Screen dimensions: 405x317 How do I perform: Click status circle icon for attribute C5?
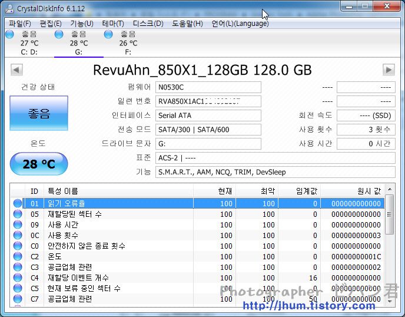(x=18, y=288)
